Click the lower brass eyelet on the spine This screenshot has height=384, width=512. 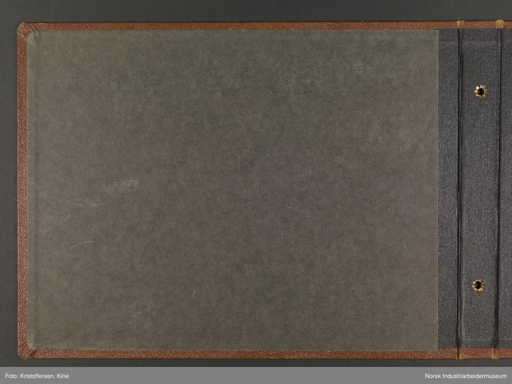point(478,285)
